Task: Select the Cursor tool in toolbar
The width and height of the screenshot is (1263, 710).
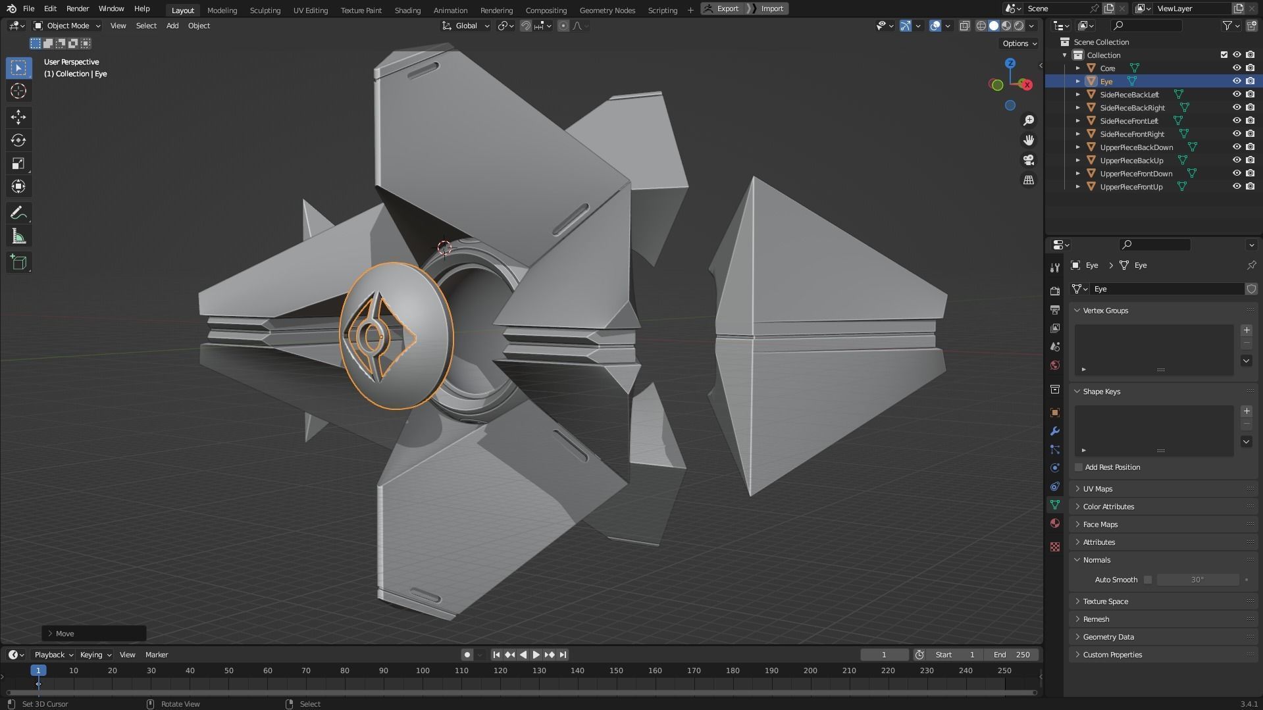Action: point(18,91)
